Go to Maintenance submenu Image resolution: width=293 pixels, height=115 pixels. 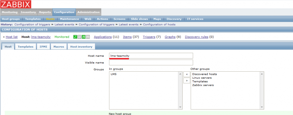click(x=70, y=19)
